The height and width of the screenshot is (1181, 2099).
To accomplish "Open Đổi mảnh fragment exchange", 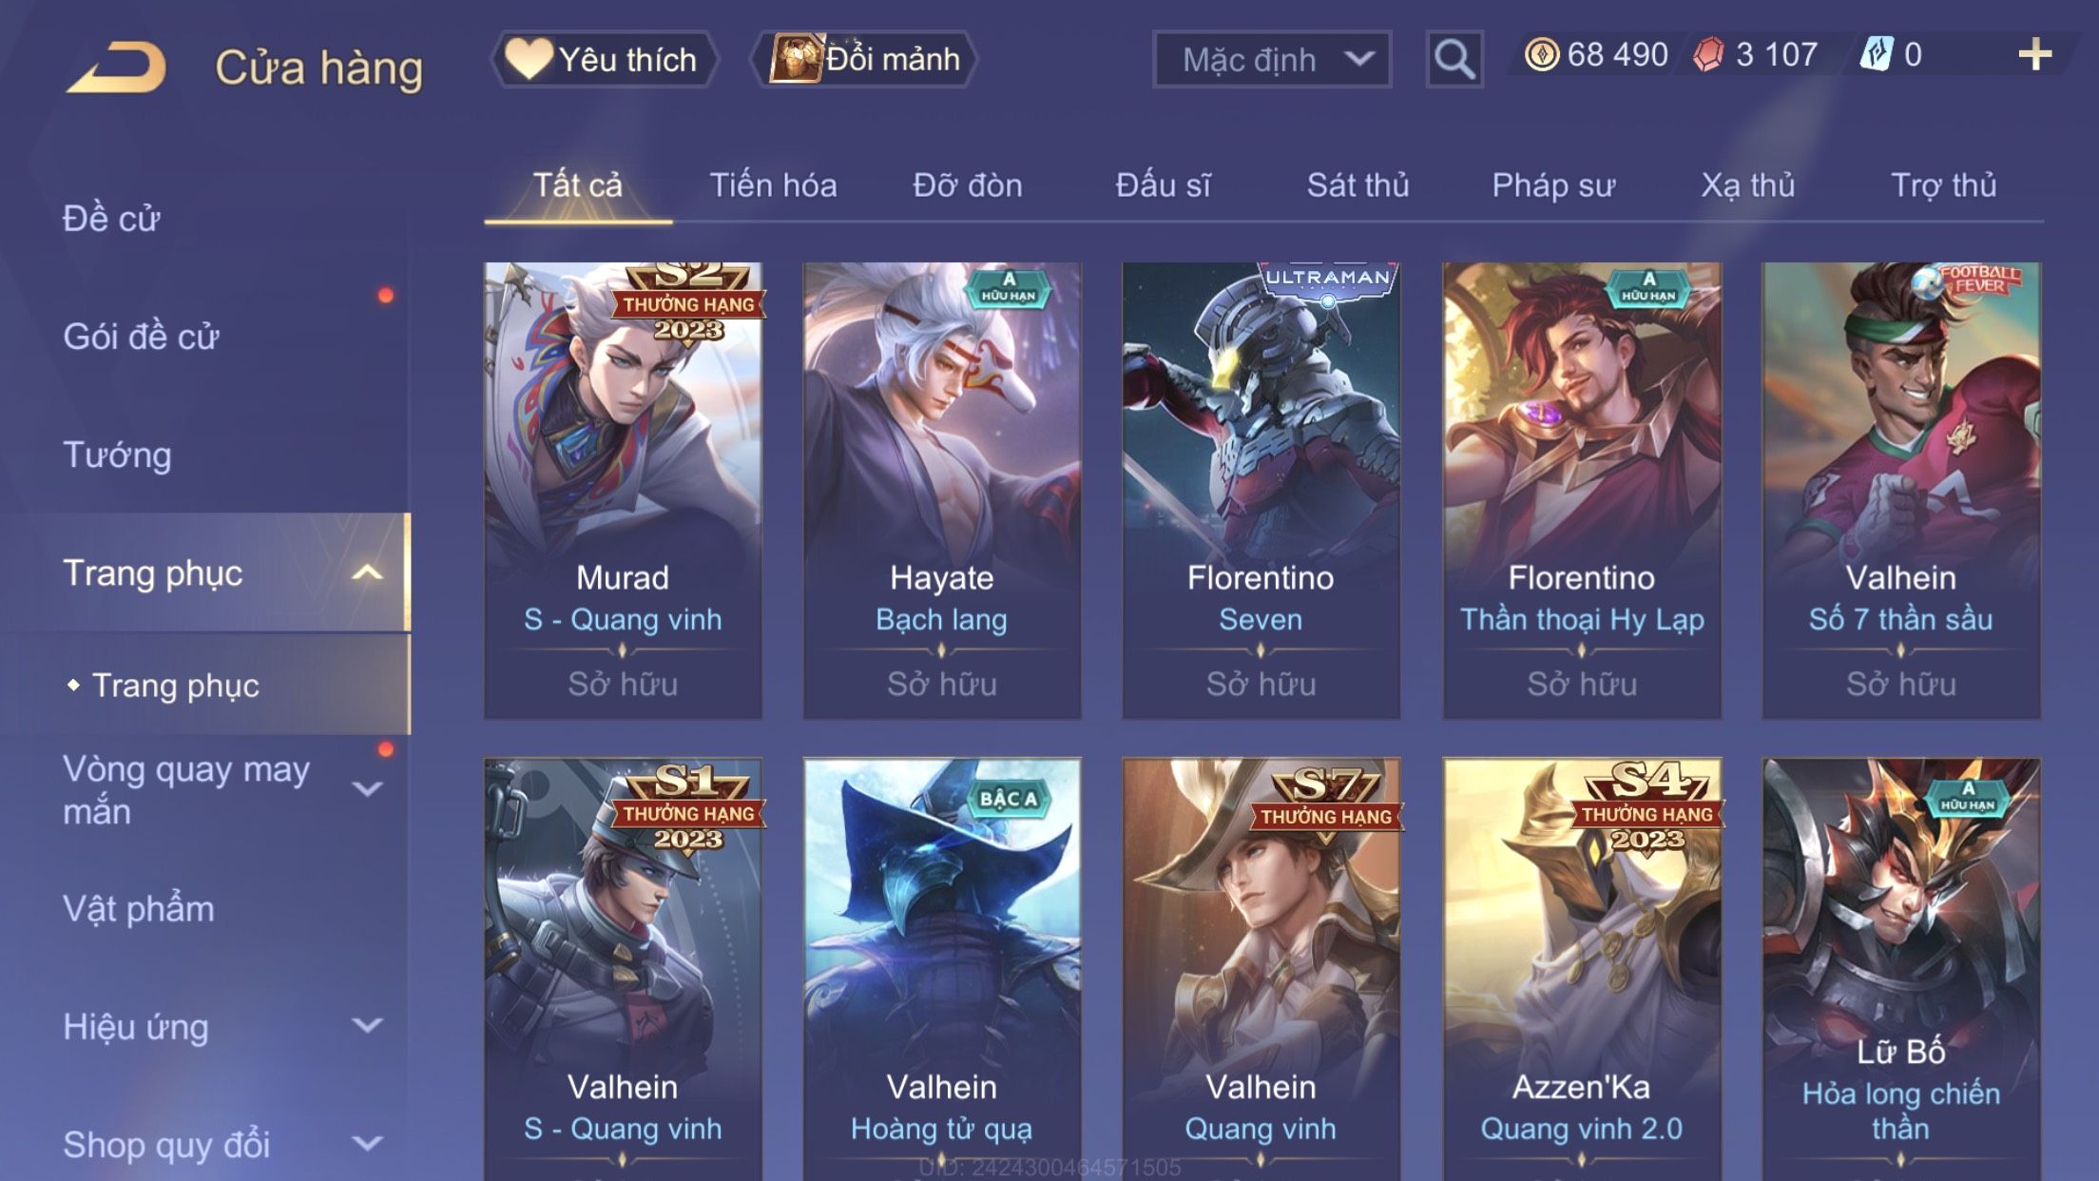I will tap(864, 59).
